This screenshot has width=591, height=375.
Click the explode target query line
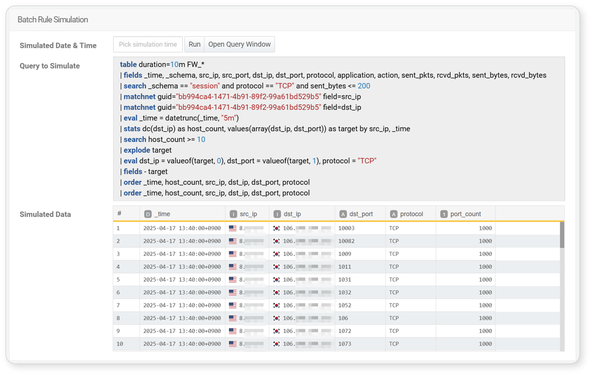[146, 150]
